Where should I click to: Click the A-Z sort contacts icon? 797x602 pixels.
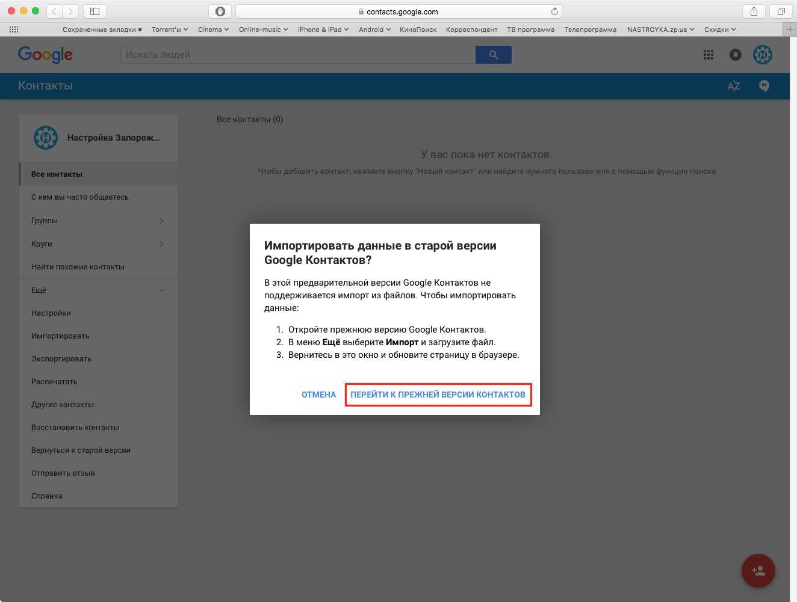coord(733,86)
